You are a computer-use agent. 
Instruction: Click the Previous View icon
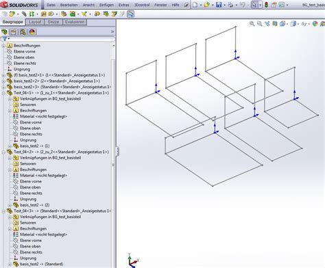(267, 23)
